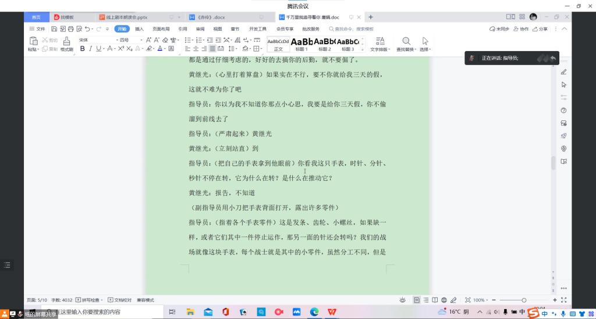
Task: Click the Share (分享) icon
Action: 540,28
